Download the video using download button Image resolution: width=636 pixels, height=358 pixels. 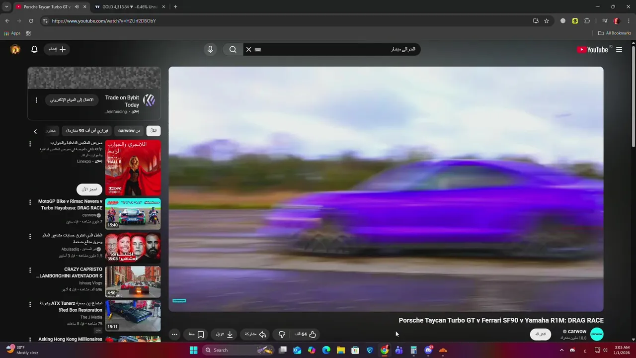[x=224, y=334]
